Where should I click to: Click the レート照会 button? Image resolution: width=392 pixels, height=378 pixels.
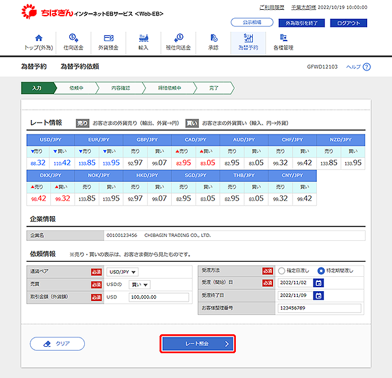(198, 344)
